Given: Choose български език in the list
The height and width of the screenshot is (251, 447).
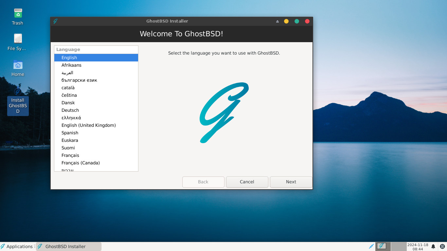Looking at the screenshot, I should (96, 80).
